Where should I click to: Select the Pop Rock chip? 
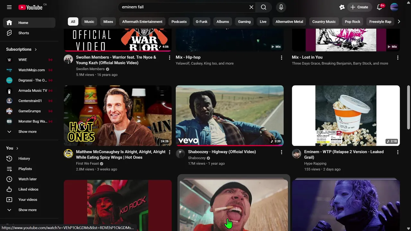coord(353,21)
